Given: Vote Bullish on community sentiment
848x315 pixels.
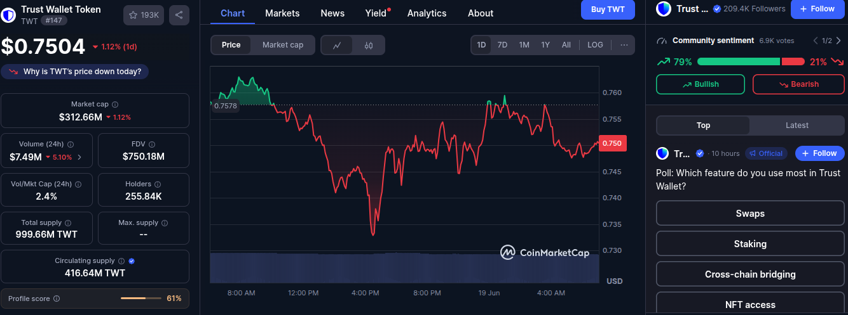Looking at the screenshot, I should point(700,84).
